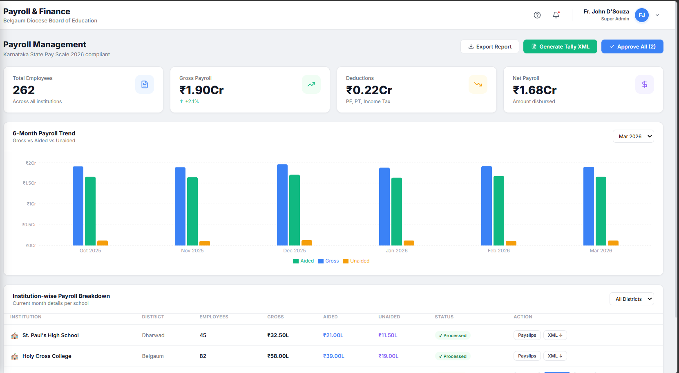The image size is (679, 373).
Task: Open the Mar 2026 month dropdown
Action: coord(633,136)
